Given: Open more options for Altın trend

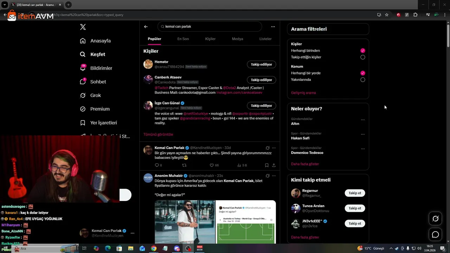Looking at the screenshot, I should tap(363, 120).
